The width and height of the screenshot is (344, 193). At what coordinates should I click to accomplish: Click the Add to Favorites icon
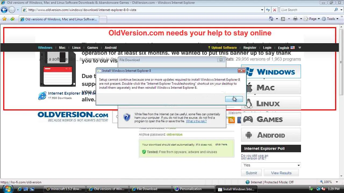pos(12,19)
